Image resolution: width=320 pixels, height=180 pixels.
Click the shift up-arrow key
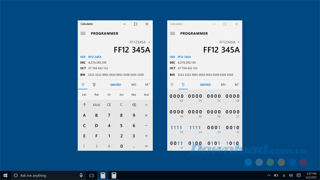[x=84, y=104]
